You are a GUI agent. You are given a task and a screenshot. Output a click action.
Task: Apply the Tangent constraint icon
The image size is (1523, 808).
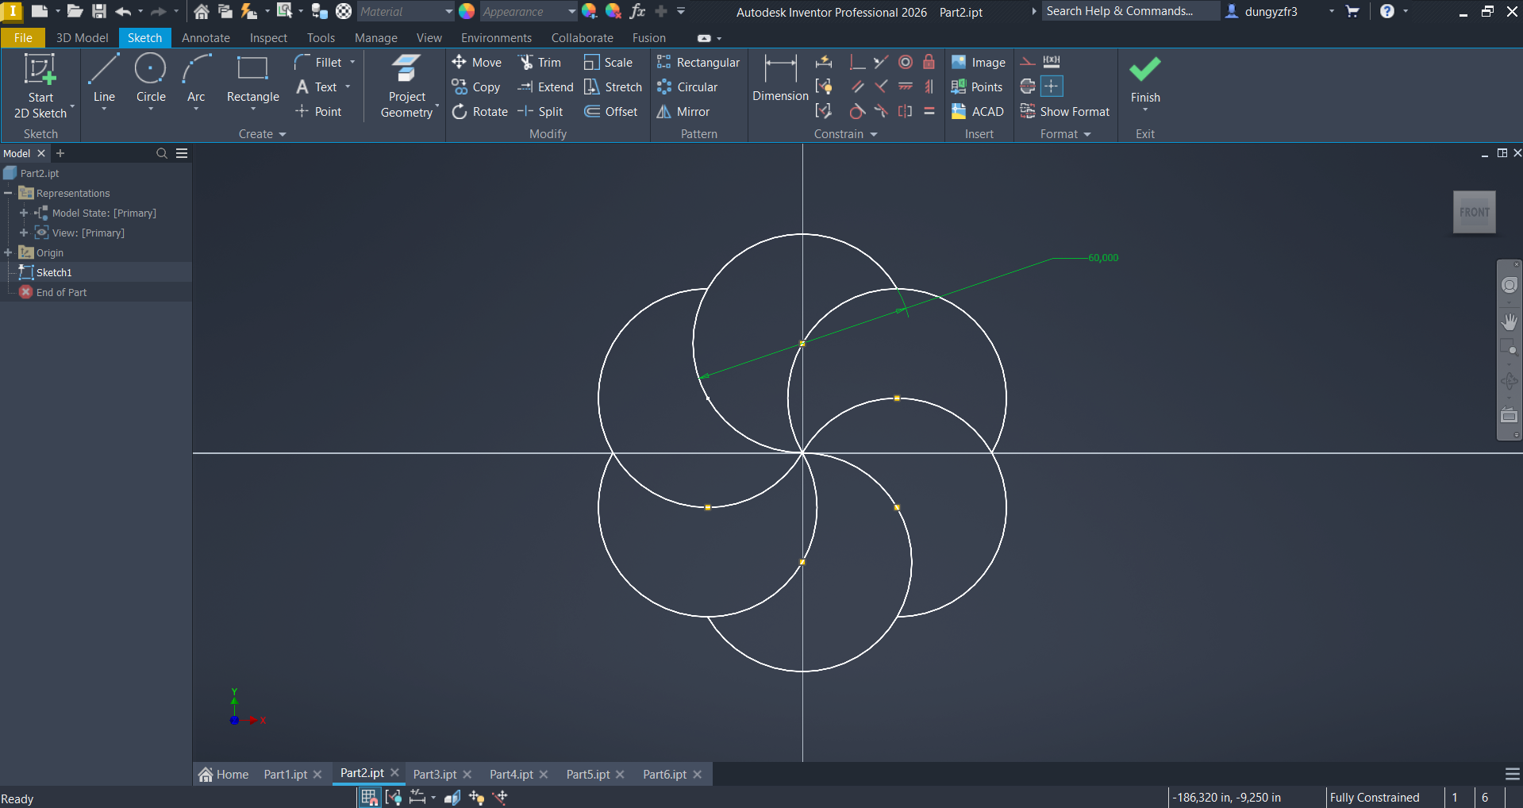[x=857, y=111]
